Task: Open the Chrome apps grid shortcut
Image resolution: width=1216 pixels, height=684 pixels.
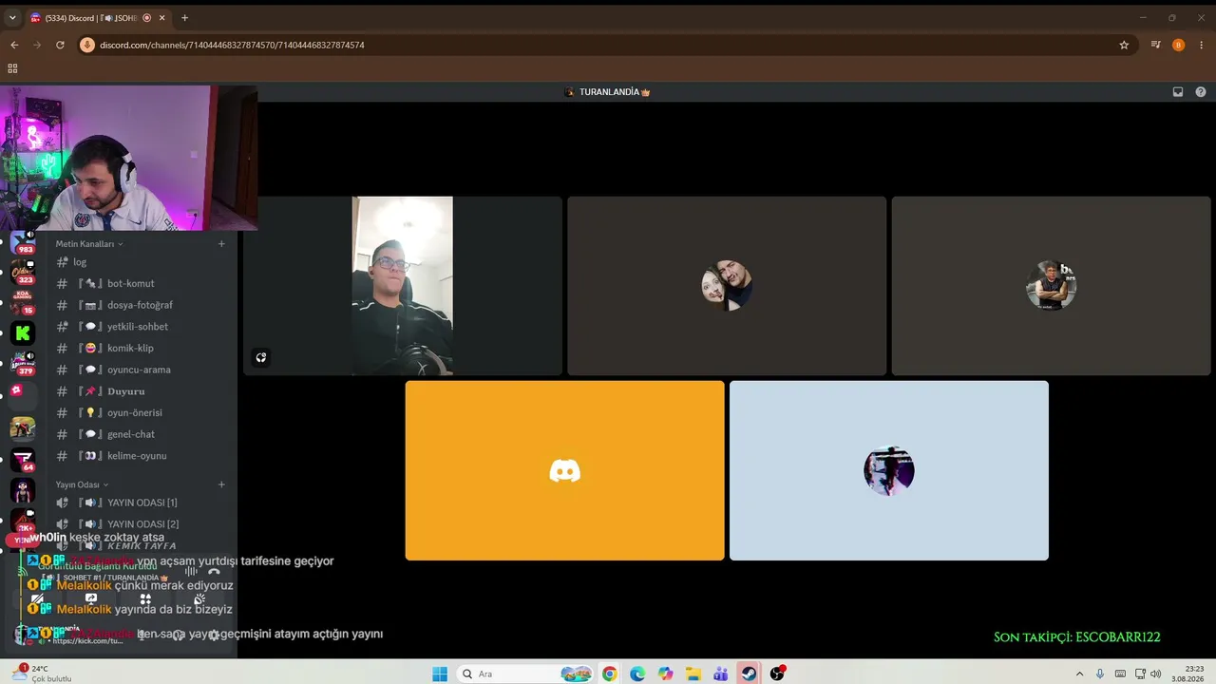Action: click(12, 68)
